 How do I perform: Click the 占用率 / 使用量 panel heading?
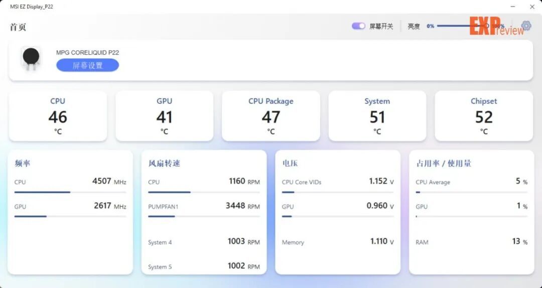[444, 163]
